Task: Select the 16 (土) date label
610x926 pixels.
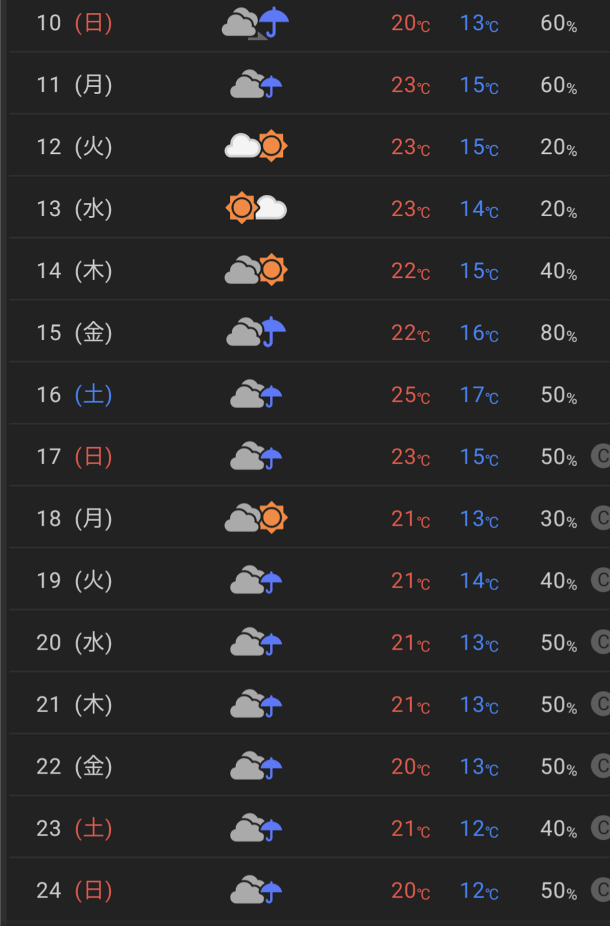Action: coord(74,395)
